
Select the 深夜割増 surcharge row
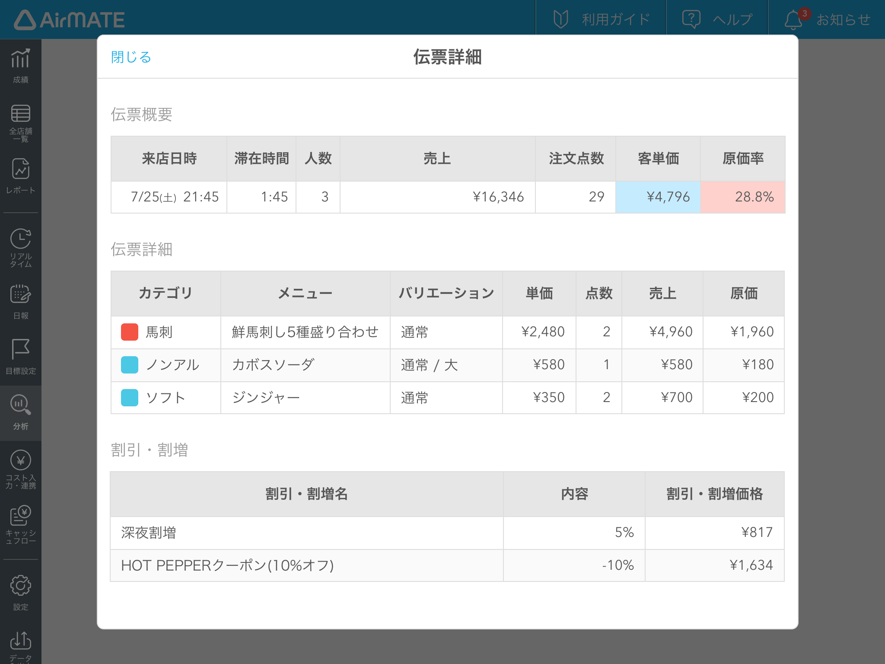pyautogui.click(x=447, y=533)
